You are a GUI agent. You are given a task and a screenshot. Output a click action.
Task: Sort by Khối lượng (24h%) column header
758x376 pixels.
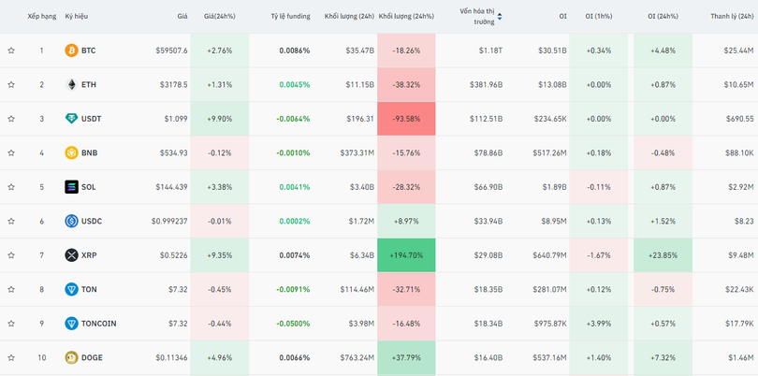(406, 16)
